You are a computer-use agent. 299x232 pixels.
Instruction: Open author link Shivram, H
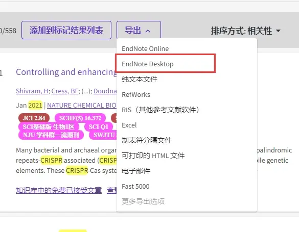pos(32,91)
